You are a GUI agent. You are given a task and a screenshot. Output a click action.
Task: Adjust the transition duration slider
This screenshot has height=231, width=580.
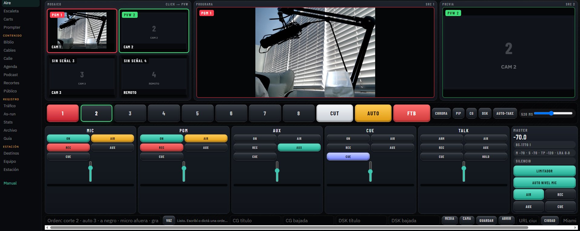(553, 113)
